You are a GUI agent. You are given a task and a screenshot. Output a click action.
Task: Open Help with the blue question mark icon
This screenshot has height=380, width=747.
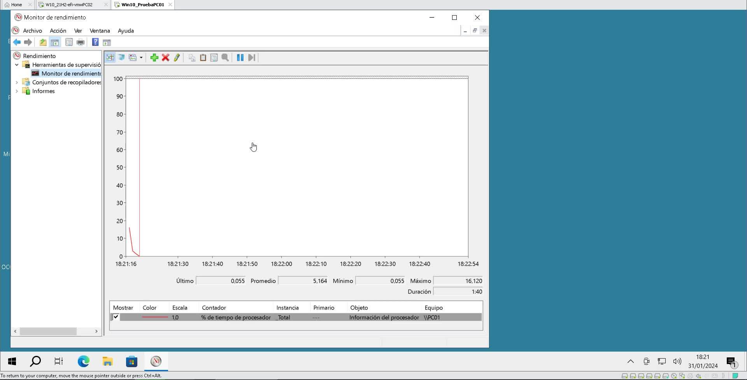(95, 42)
